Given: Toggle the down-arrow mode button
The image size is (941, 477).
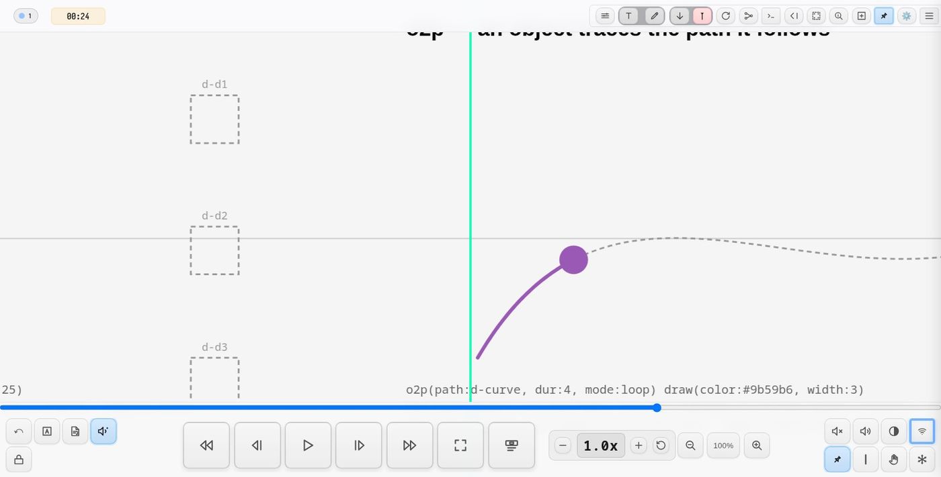Looking at the screenshot, I should pyautogui.click(x=680, y=16).
